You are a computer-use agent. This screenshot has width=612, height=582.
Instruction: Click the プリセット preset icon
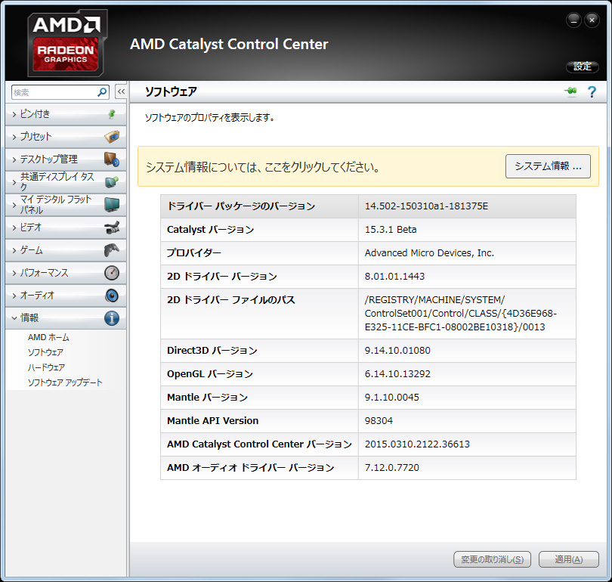(x=112, y=137)
